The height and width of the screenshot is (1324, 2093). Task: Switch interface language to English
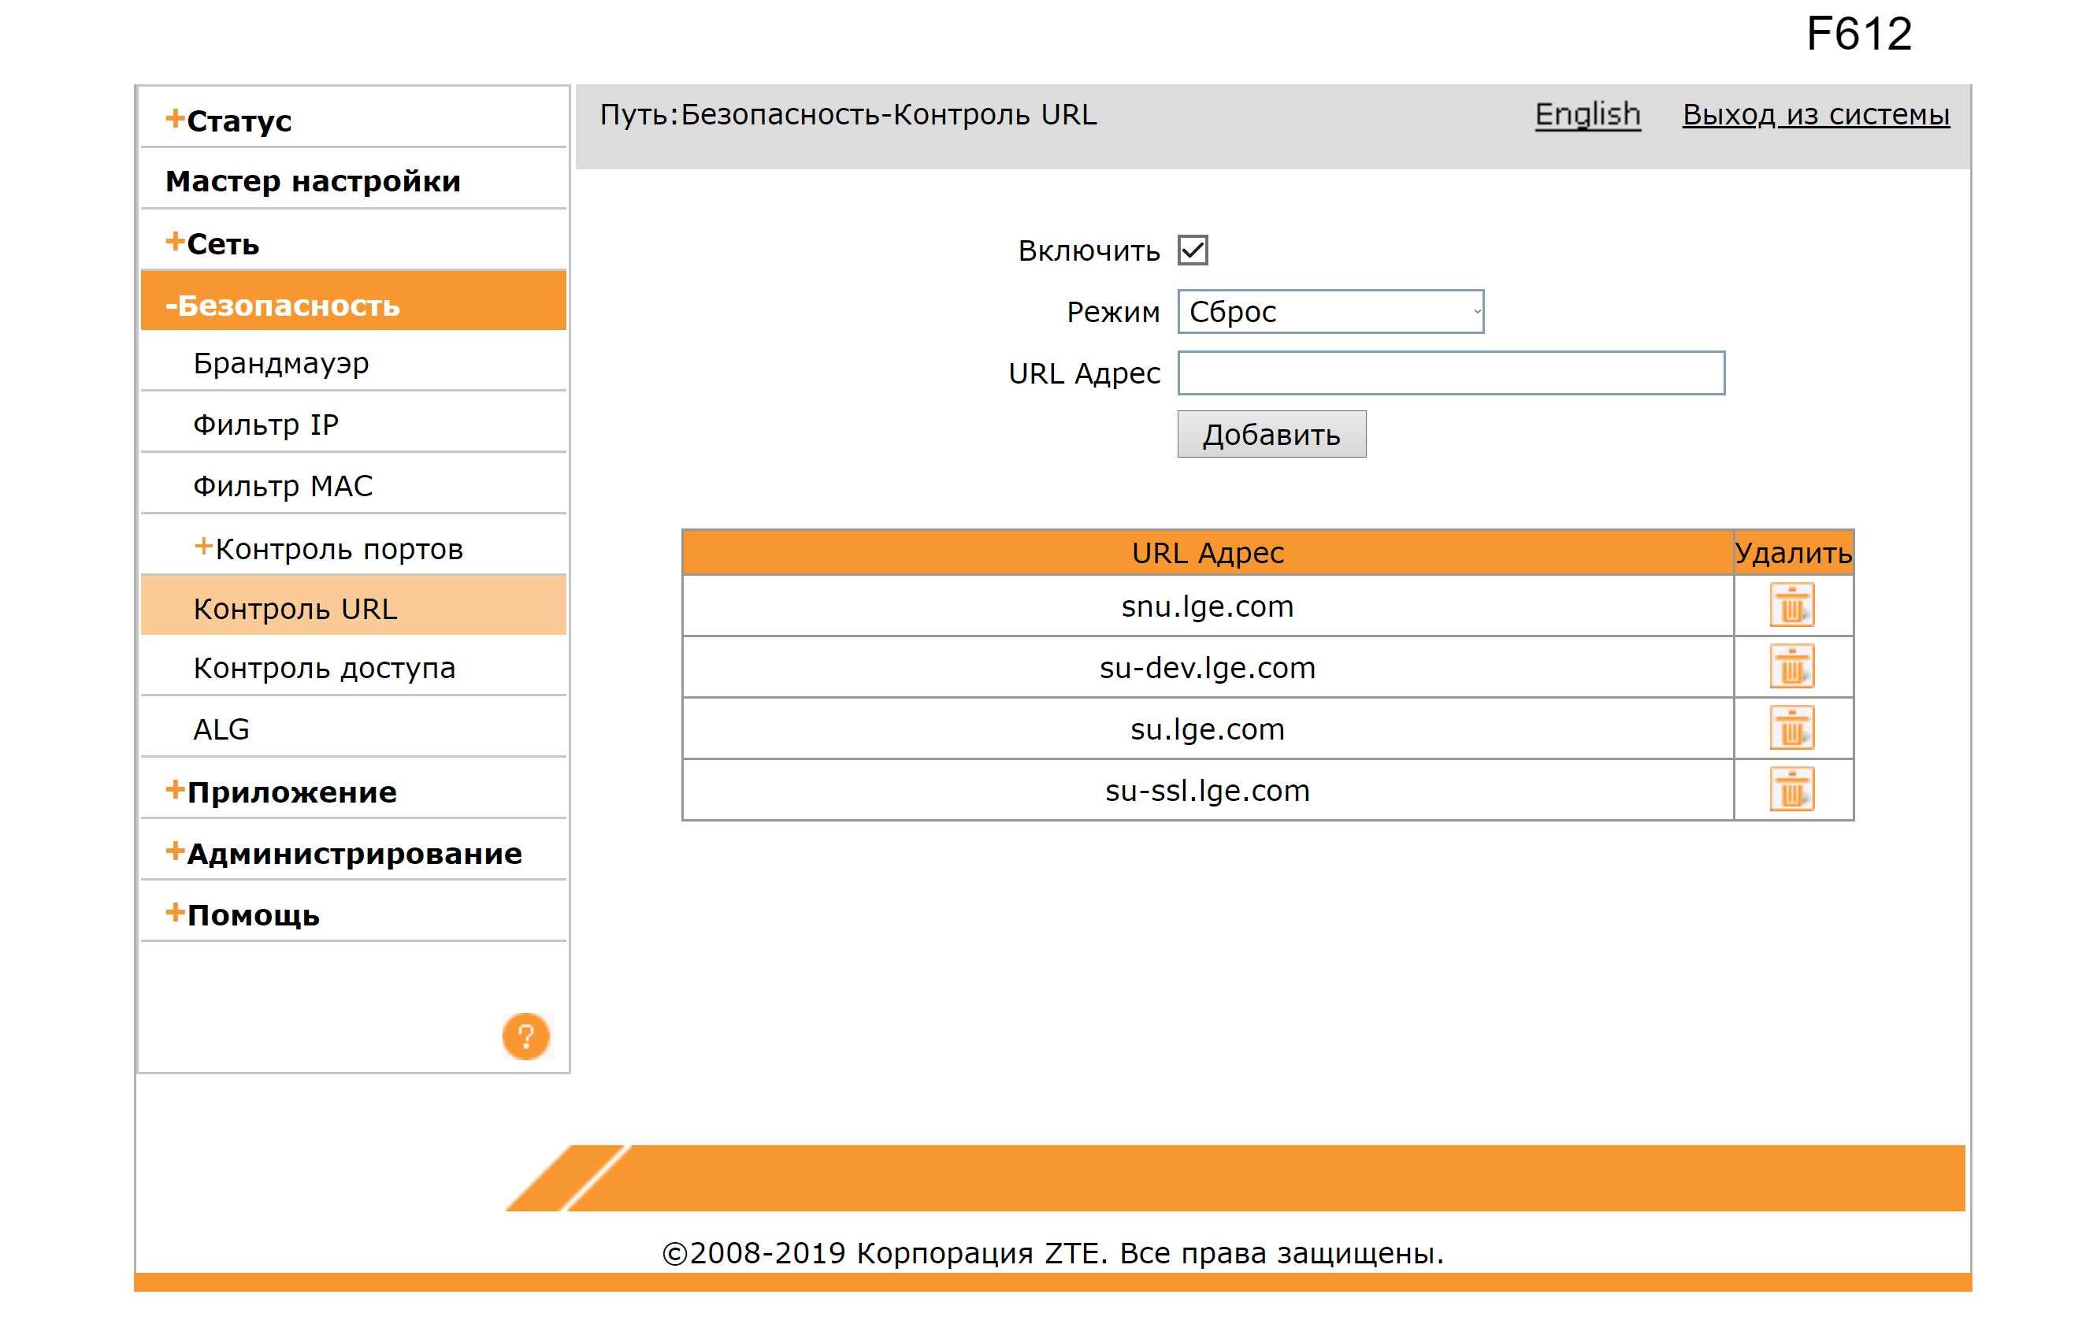1587,115
